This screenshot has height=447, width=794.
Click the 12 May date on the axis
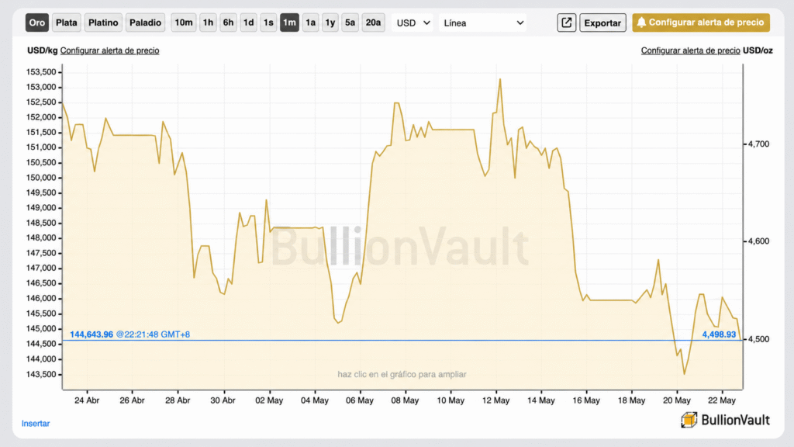pyautogui.click(x=495, y=400)
